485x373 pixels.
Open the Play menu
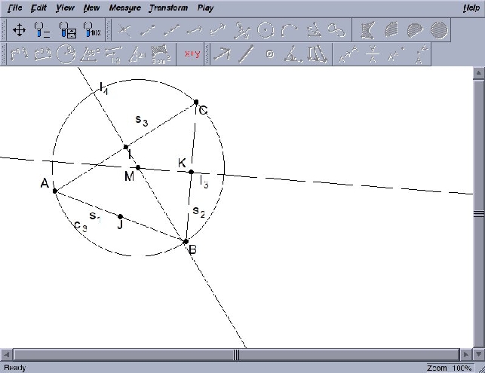205,8
